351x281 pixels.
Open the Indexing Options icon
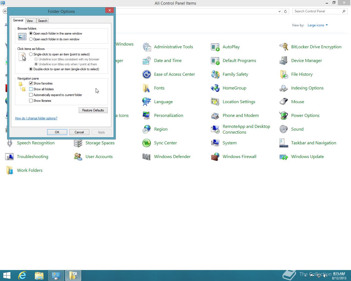click(x=284, y=88)
